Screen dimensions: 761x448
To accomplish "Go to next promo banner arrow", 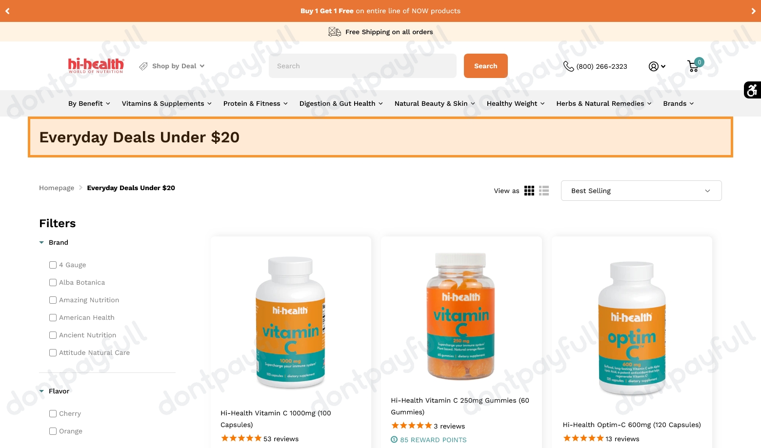I will tap(754, 11).
